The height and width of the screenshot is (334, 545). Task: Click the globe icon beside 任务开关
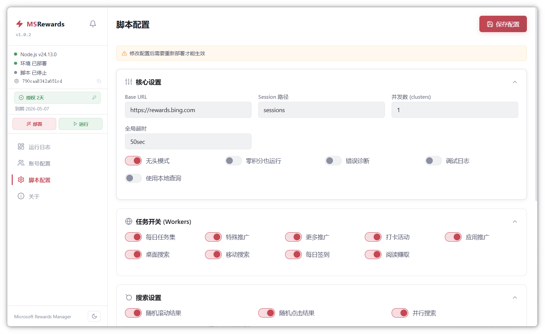(129, 221)
